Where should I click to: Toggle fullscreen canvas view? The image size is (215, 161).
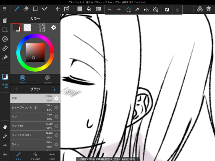pos(167,10)
